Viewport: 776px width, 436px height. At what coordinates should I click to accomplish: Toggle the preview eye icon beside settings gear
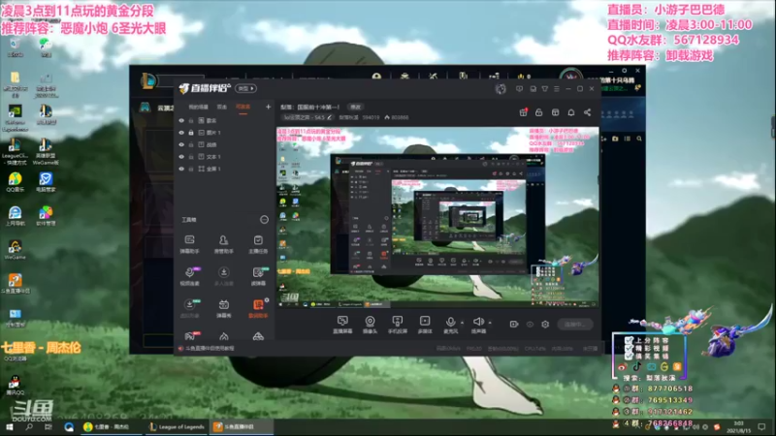coord(530,325)
